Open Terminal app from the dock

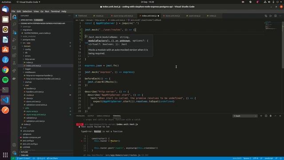tap(5, 90)
